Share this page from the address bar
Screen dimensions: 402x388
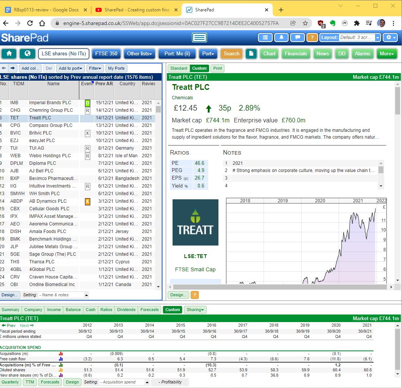293,23
